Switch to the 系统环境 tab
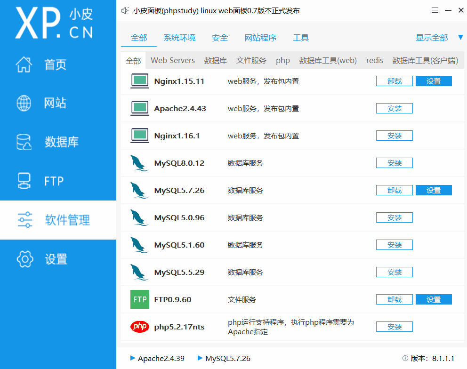 [x=179, y=38]
